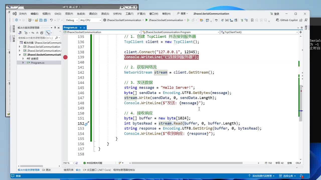Click the Solution Explorer horizontal scrollbar thumb
Screen dimensions: 321x180
tap(31, 166)
